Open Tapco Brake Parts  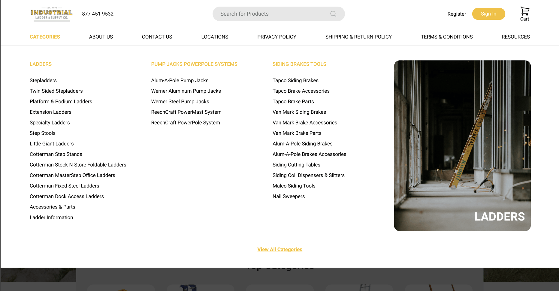(x=293, y=101)
